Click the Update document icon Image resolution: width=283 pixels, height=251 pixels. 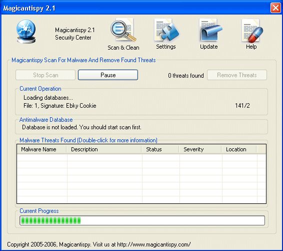click(x=210, y=30)
